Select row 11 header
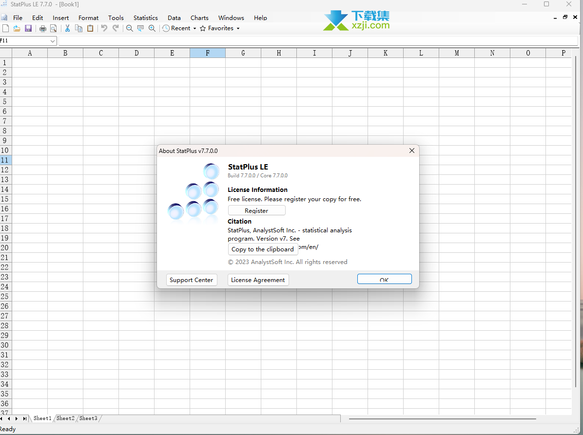The image size is (583, 435). tap(6, 160)
